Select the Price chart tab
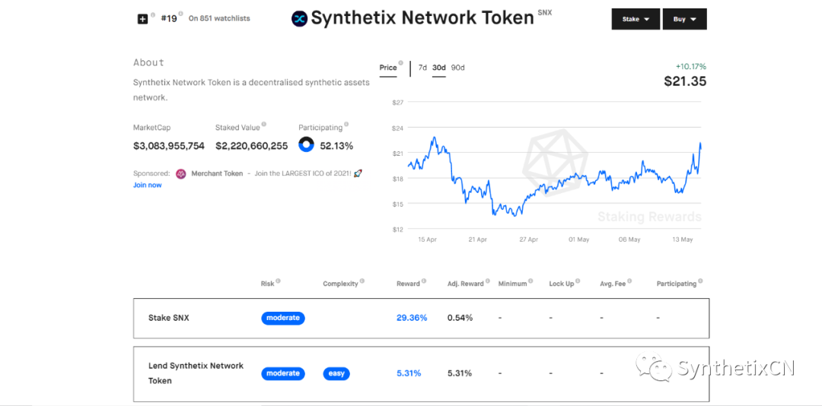822x406 pixels. point(388,68)
